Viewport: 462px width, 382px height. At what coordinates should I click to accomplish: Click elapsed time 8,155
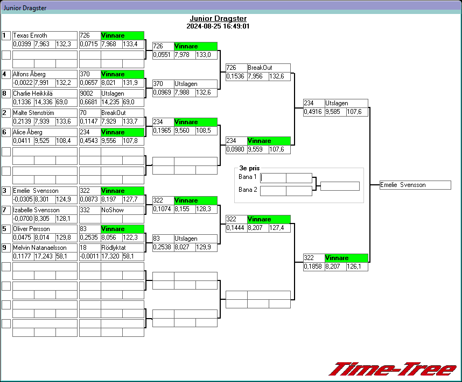tap(185, 210)
